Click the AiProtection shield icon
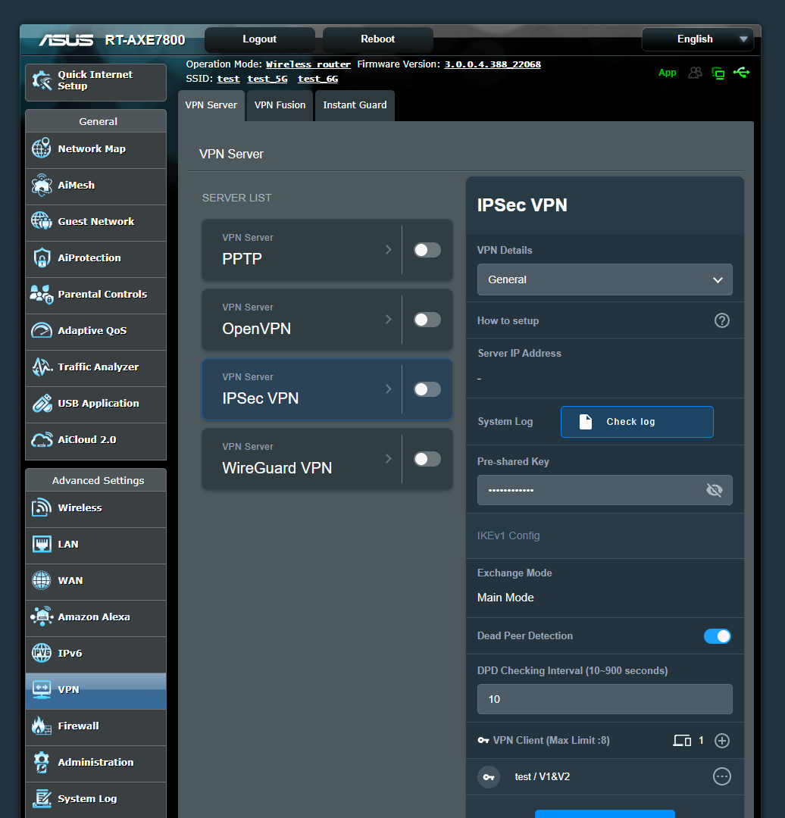785x818 pixels. coord(42,258)
